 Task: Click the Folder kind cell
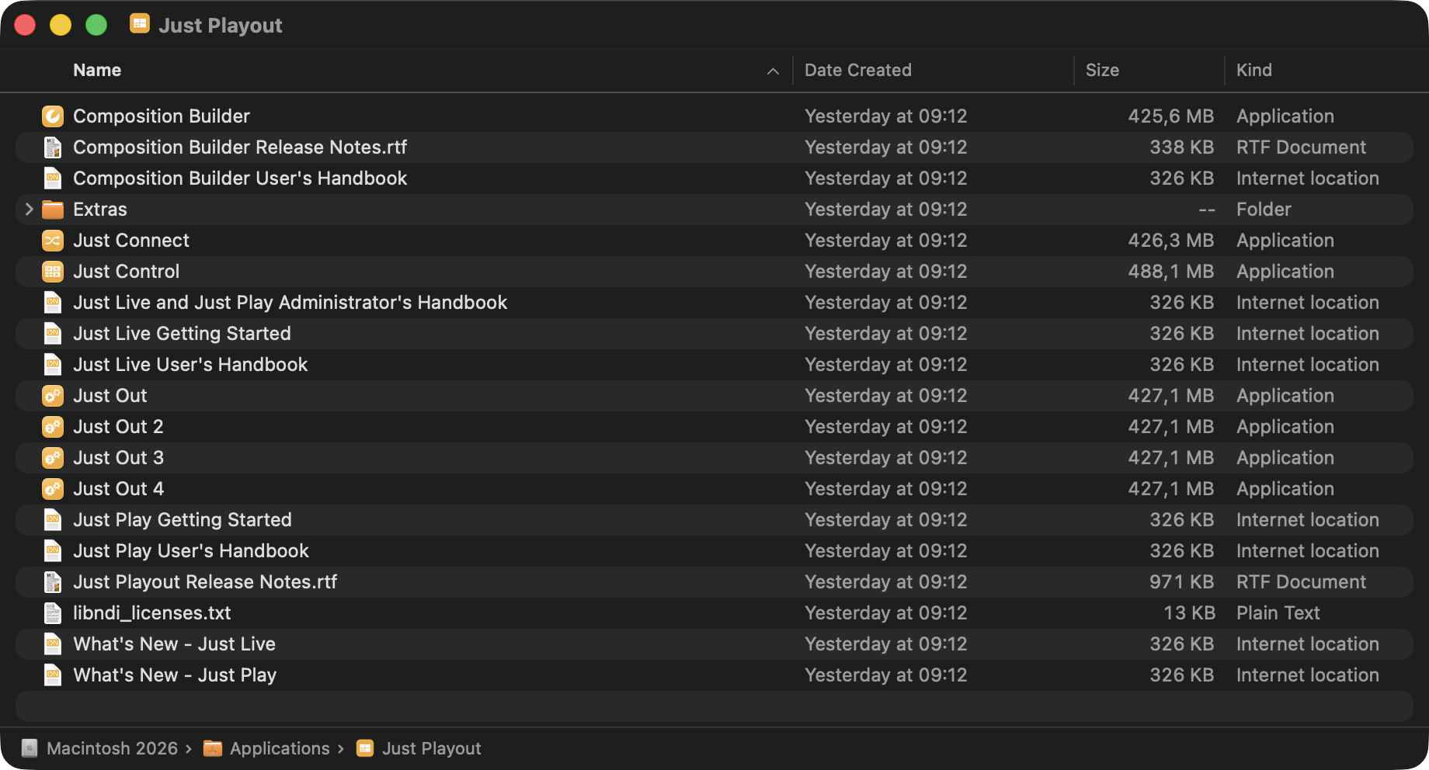pyautogui.click(x=1264, y=210)
